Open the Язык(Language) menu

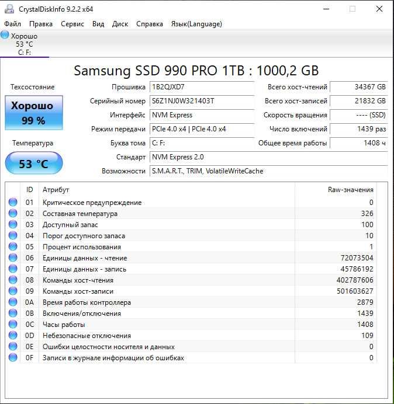pos(196,24)
